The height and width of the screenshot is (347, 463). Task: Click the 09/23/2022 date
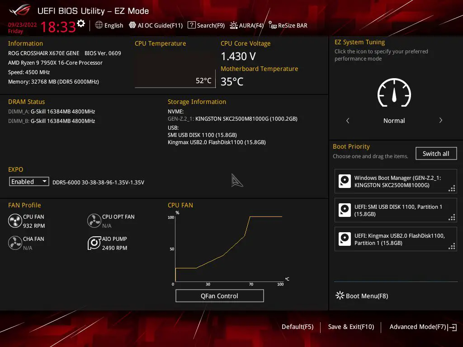23,25
